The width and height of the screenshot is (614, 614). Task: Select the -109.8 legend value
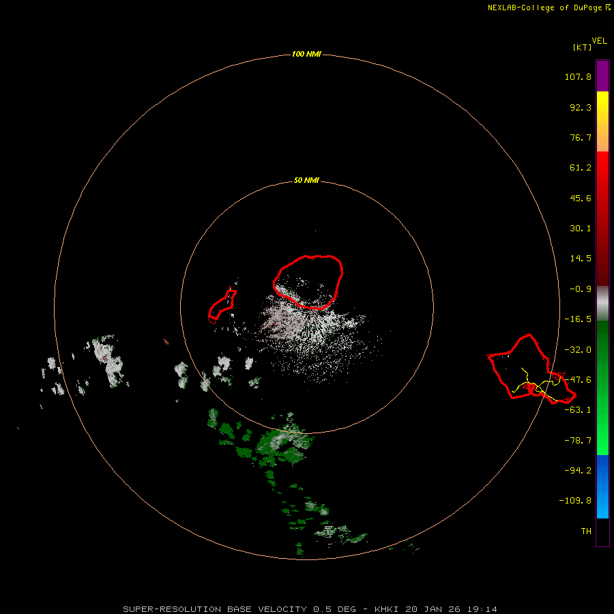[x=575, y=501]
